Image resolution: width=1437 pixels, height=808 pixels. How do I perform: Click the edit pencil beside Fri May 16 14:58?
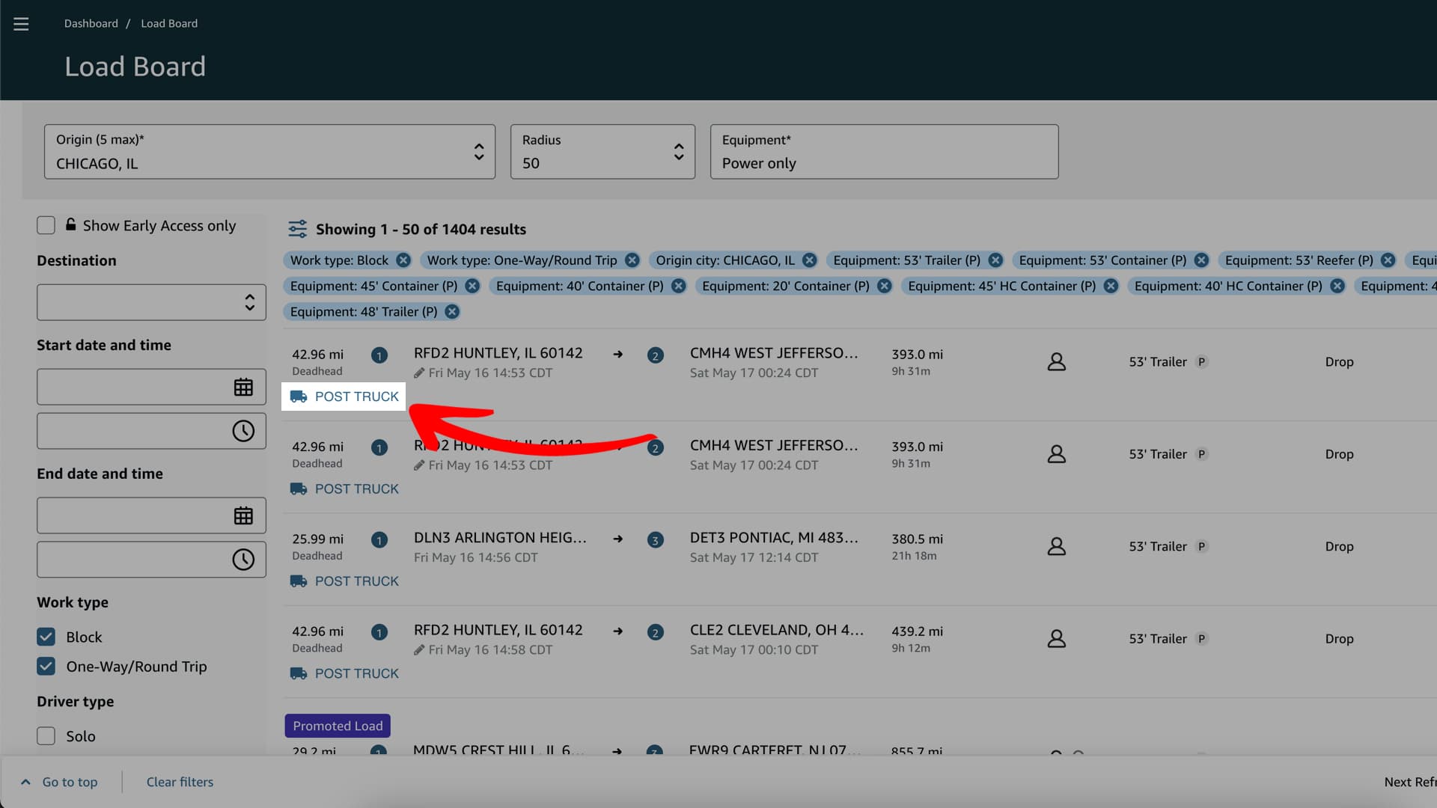pos(419,650)
